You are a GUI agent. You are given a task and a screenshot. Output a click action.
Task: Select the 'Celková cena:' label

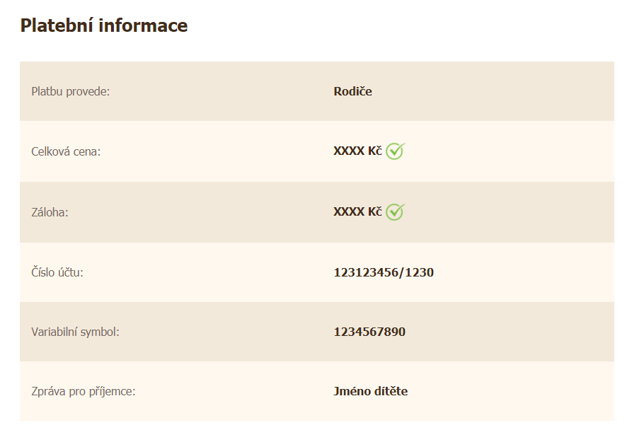point(66,151)
